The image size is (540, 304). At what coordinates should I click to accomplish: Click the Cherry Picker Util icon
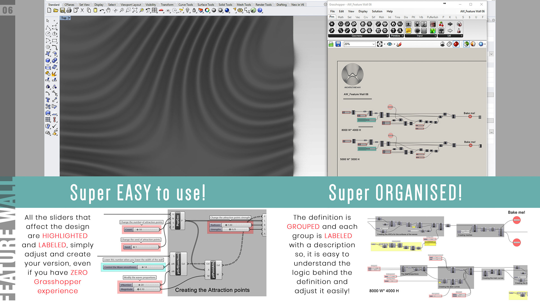(x=441, y=24)
